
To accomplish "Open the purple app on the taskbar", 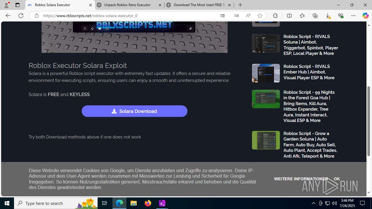I will [x=162, y=203].
